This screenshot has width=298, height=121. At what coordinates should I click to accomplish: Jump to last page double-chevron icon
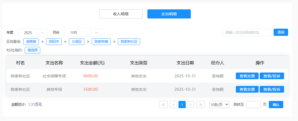[x=201, y=105]
